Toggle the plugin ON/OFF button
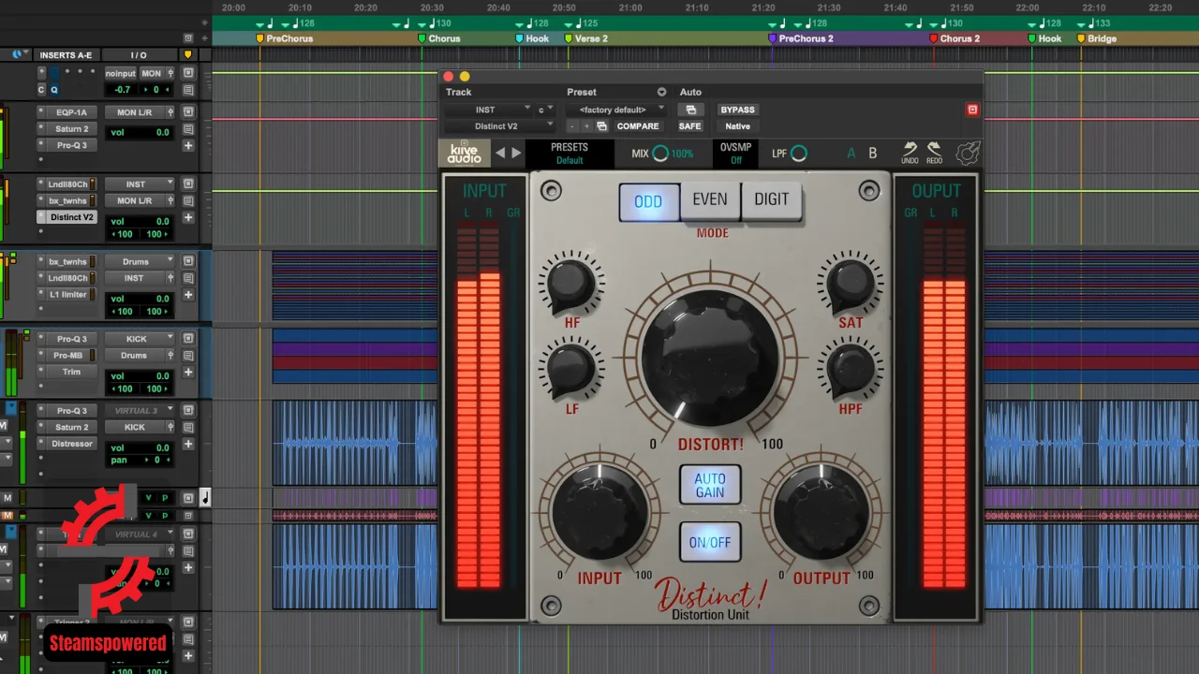The width and height of the screenshot is (1199, 674). [x=710, y=542]
